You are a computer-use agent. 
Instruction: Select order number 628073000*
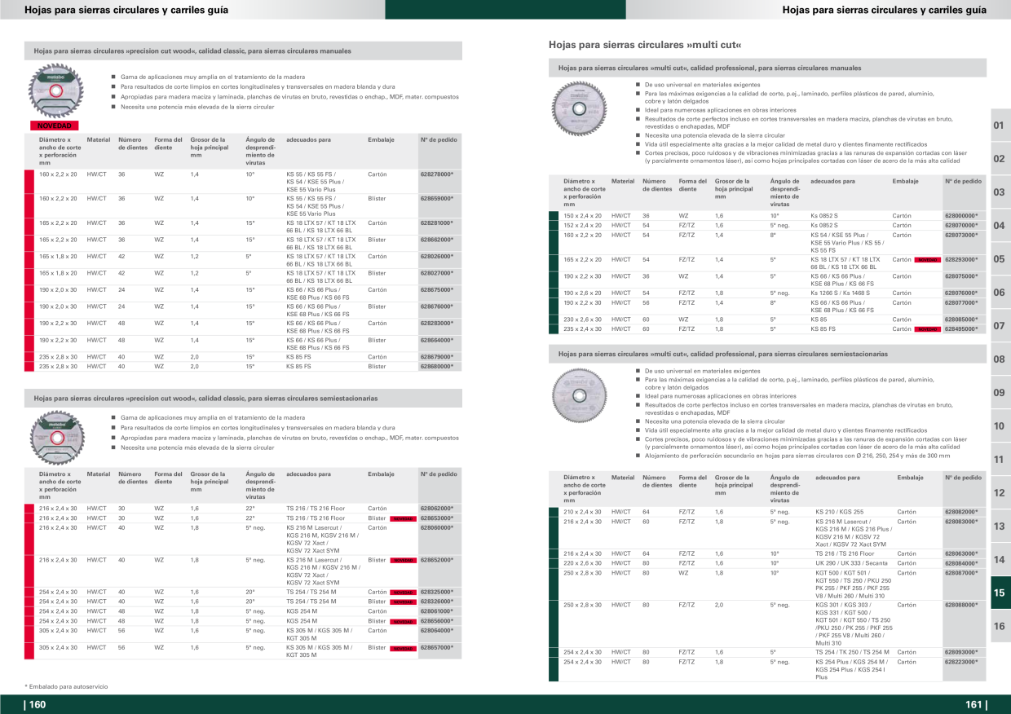[x=961, y=235]
